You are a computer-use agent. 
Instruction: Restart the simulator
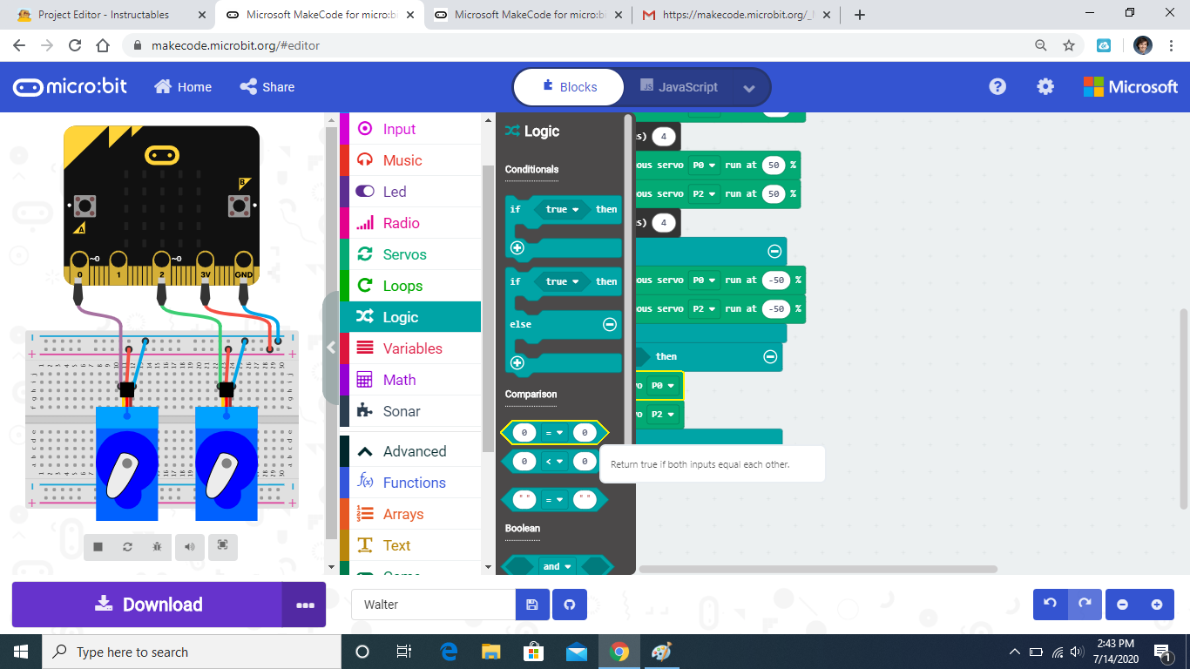[127, 546]
